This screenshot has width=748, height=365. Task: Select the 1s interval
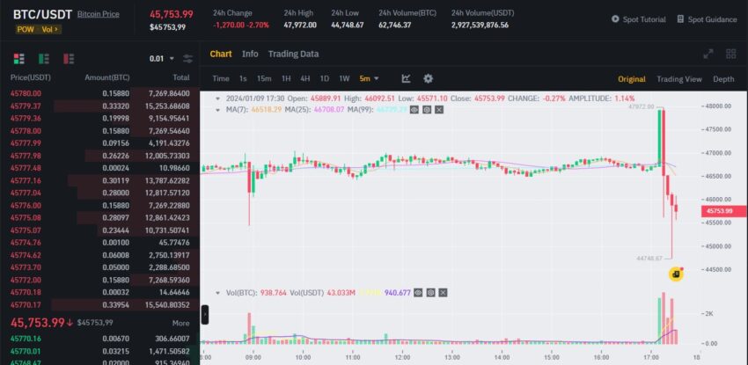tap(243, 78)
